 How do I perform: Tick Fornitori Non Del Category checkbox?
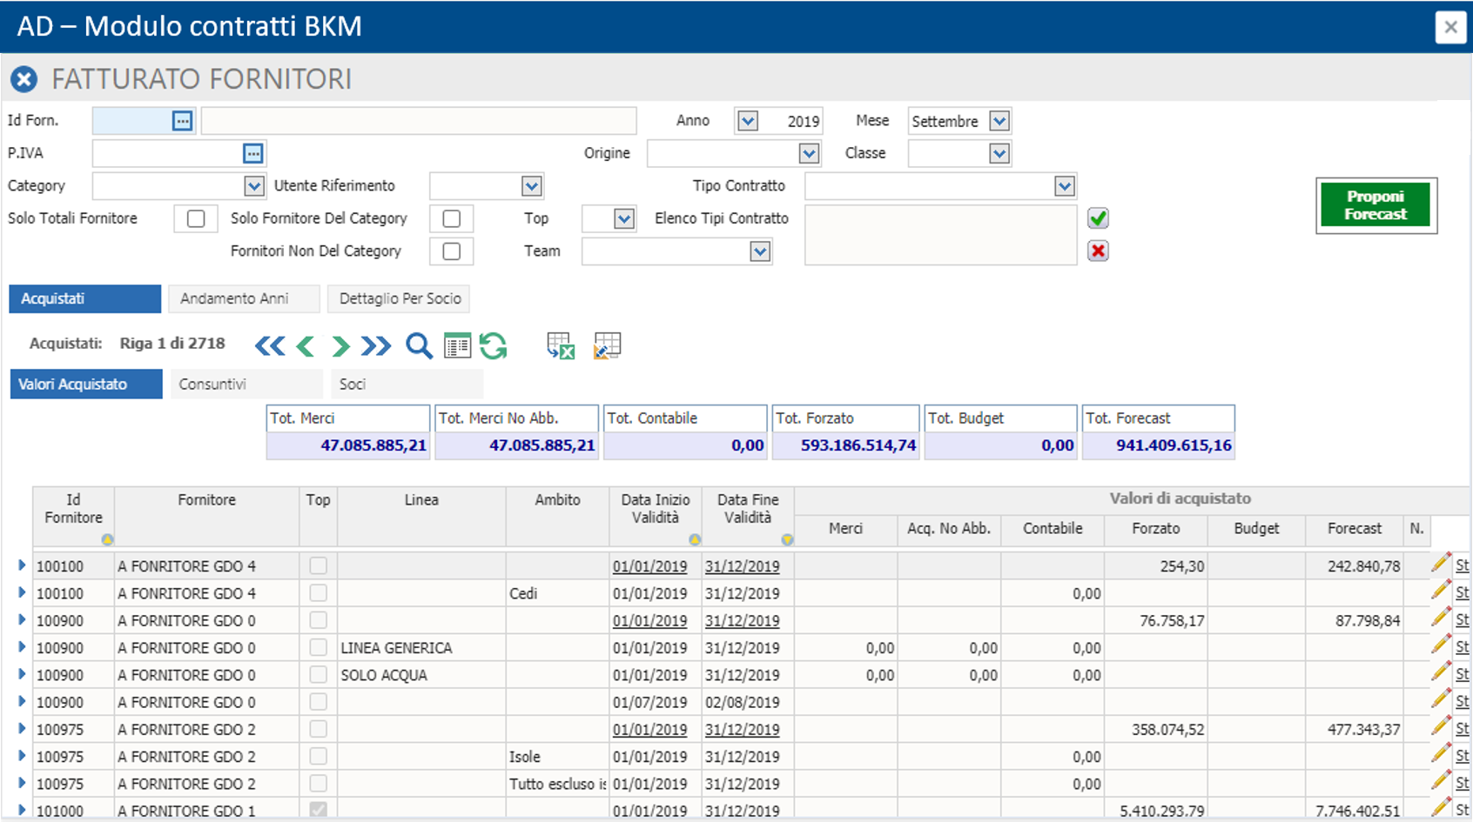click(x=451, y=251)
